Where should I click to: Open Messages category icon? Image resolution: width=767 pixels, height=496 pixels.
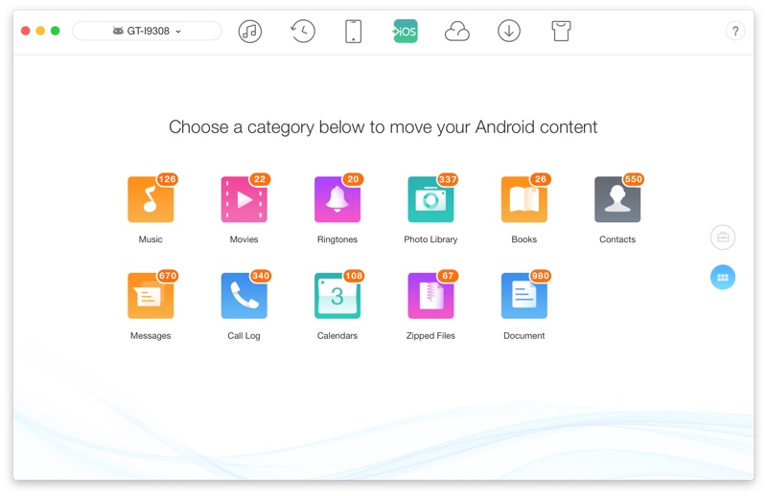tap(151, 296)
